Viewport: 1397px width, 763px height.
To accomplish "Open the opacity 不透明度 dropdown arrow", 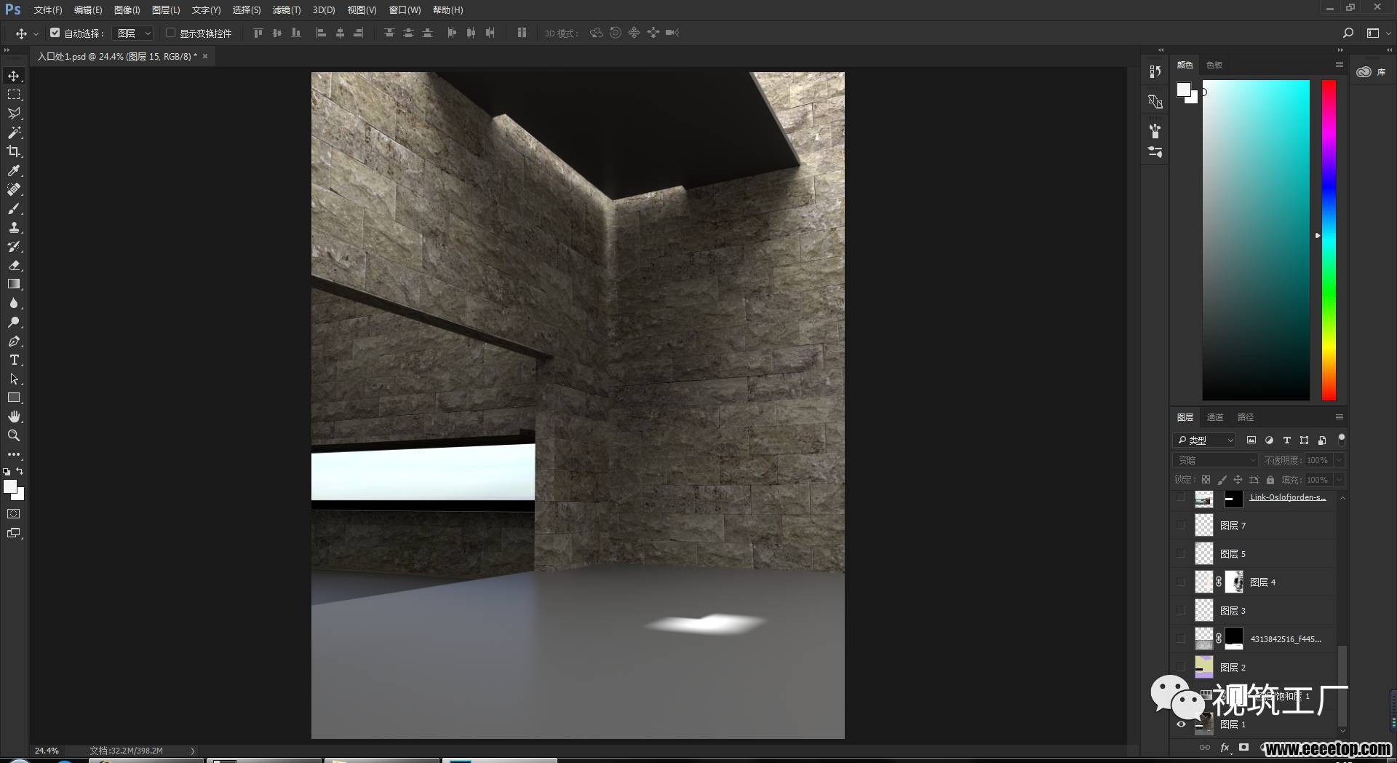I will point(1339,460).
